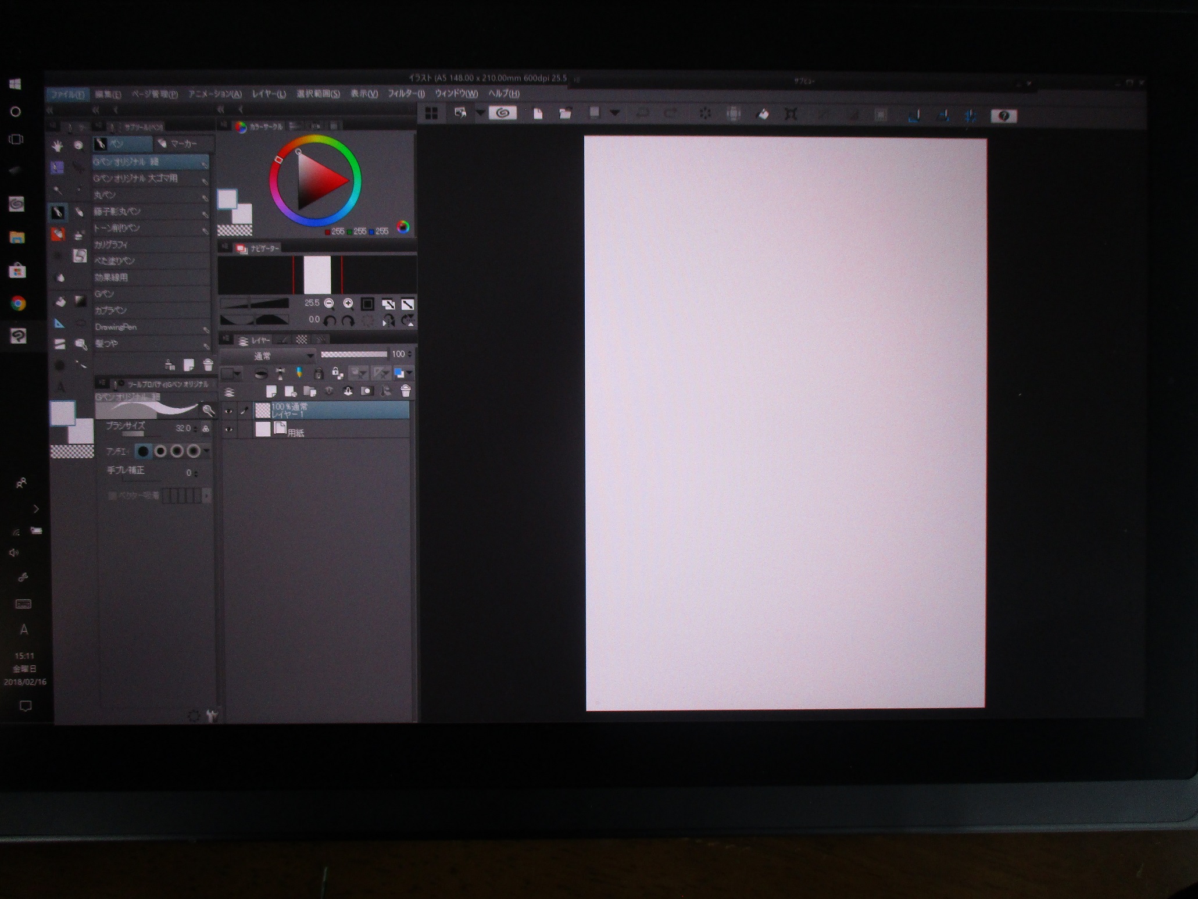Click the navigator zoom in magnifier
Viewport: 1198px width, 899px height.
348,303
